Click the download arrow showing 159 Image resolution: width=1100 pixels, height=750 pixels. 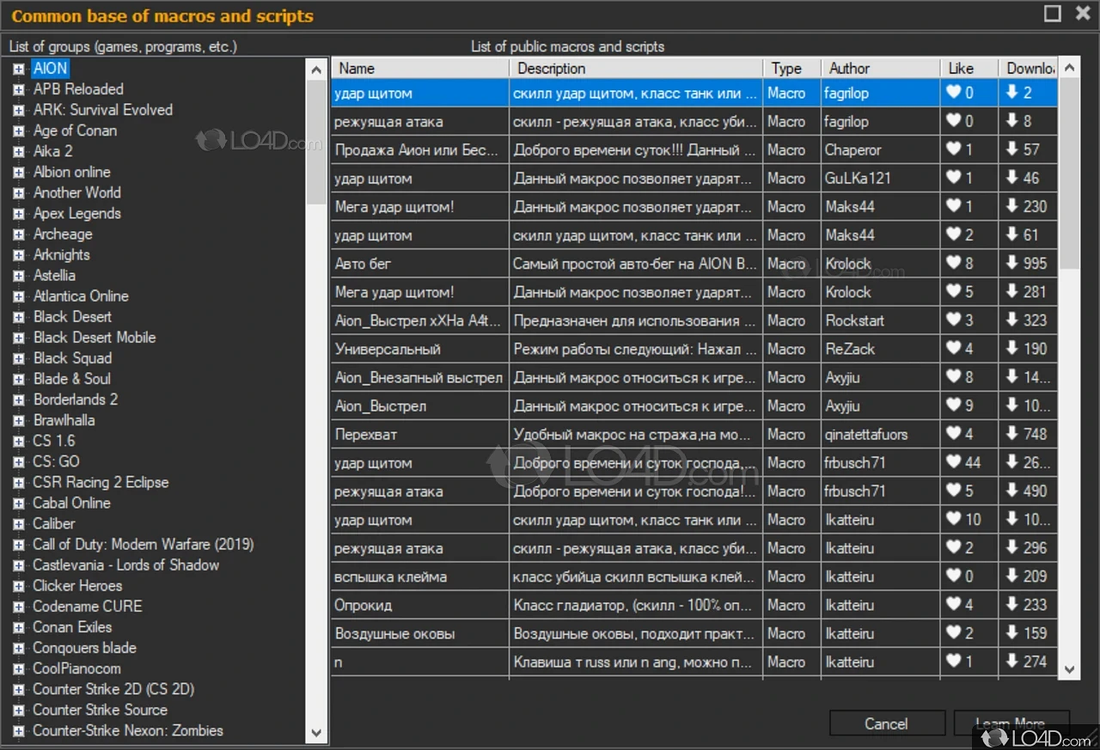pyautogui.click(x=1012, y=633)
